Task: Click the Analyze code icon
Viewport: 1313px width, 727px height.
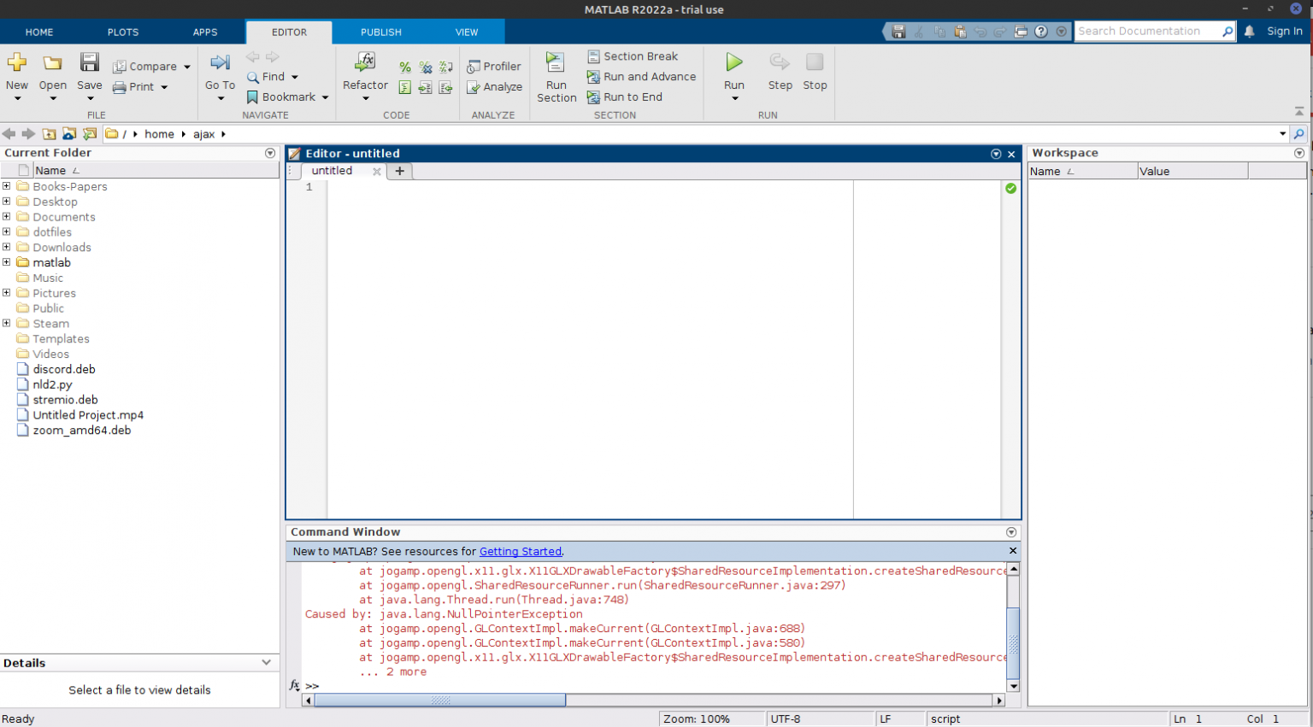Action: tap(474, 87)
